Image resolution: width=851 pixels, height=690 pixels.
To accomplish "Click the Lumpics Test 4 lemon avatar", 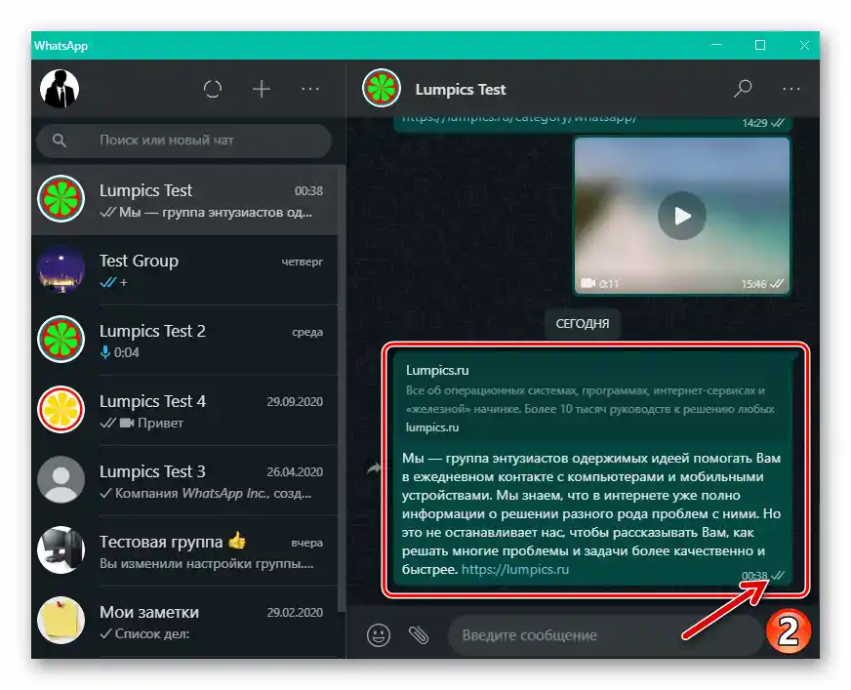I will [x=61, y=410].
